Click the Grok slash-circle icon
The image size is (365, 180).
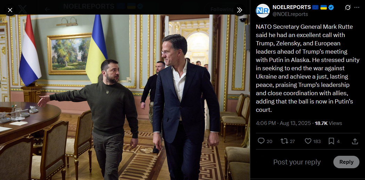point(348,8)
